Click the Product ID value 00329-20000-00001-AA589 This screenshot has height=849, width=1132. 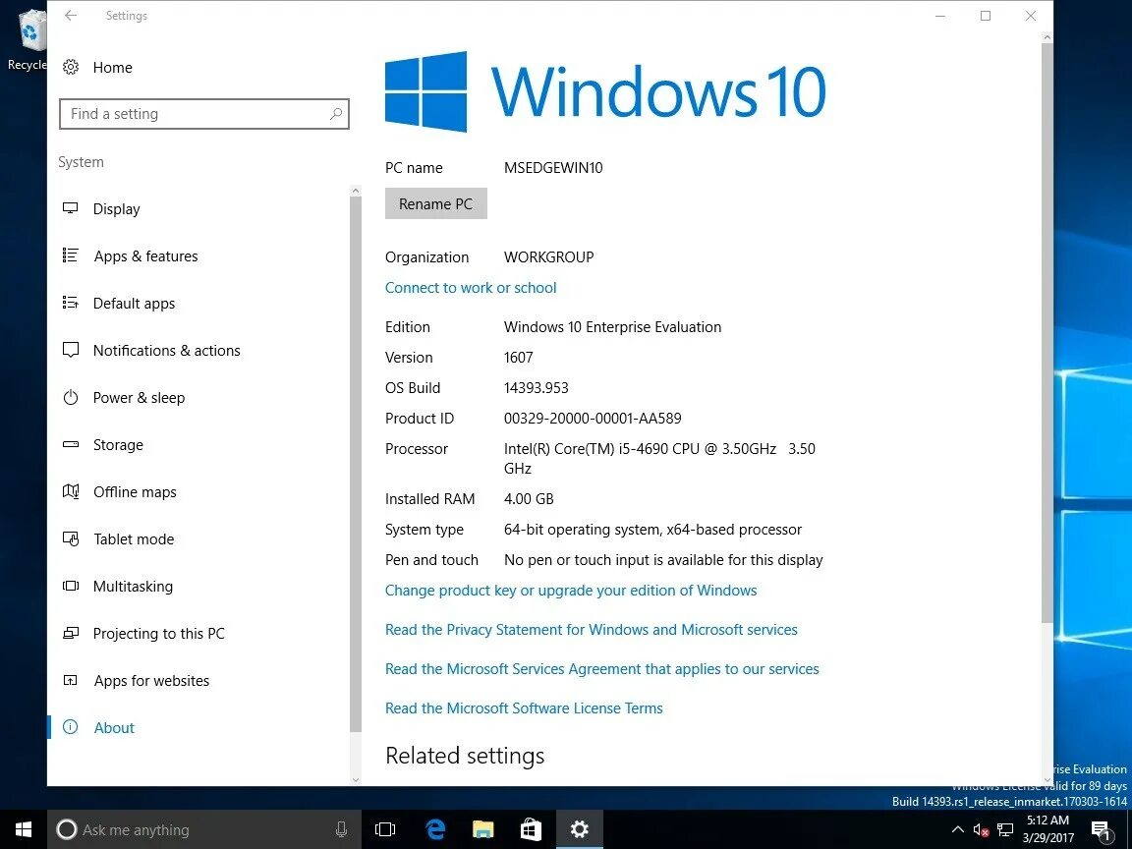click(x=592, y=418)
